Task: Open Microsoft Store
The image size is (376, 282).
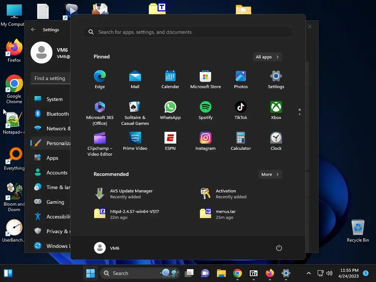Action: click(x=206, y=79)
